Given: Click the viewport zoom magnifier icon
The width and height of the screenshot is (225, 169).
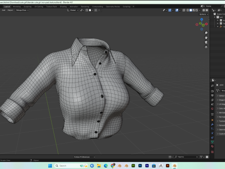Looking at the screenshot, I should pyautogui.click(x=206, y=33).
